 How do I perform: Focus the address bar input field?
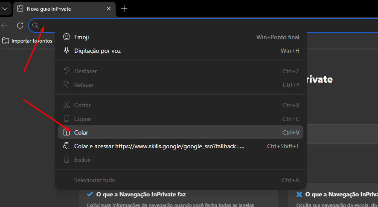click(203, 26)
